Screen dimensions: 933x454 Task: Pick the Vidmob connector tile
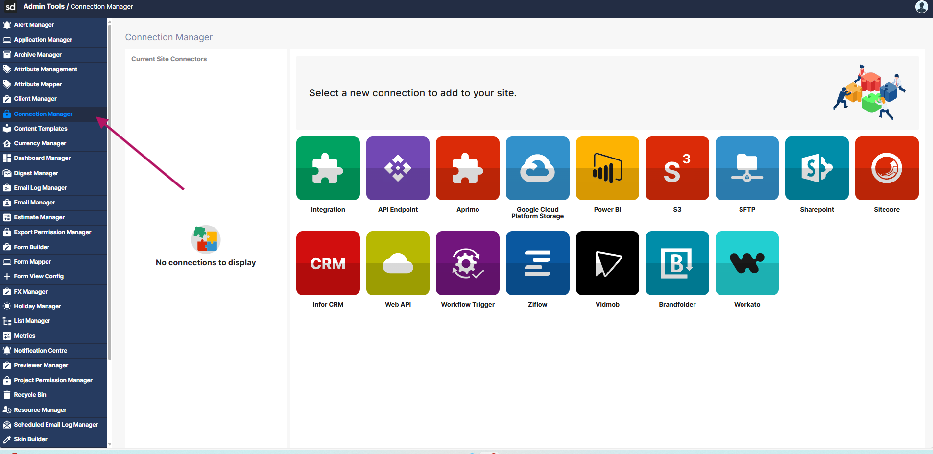607,263
